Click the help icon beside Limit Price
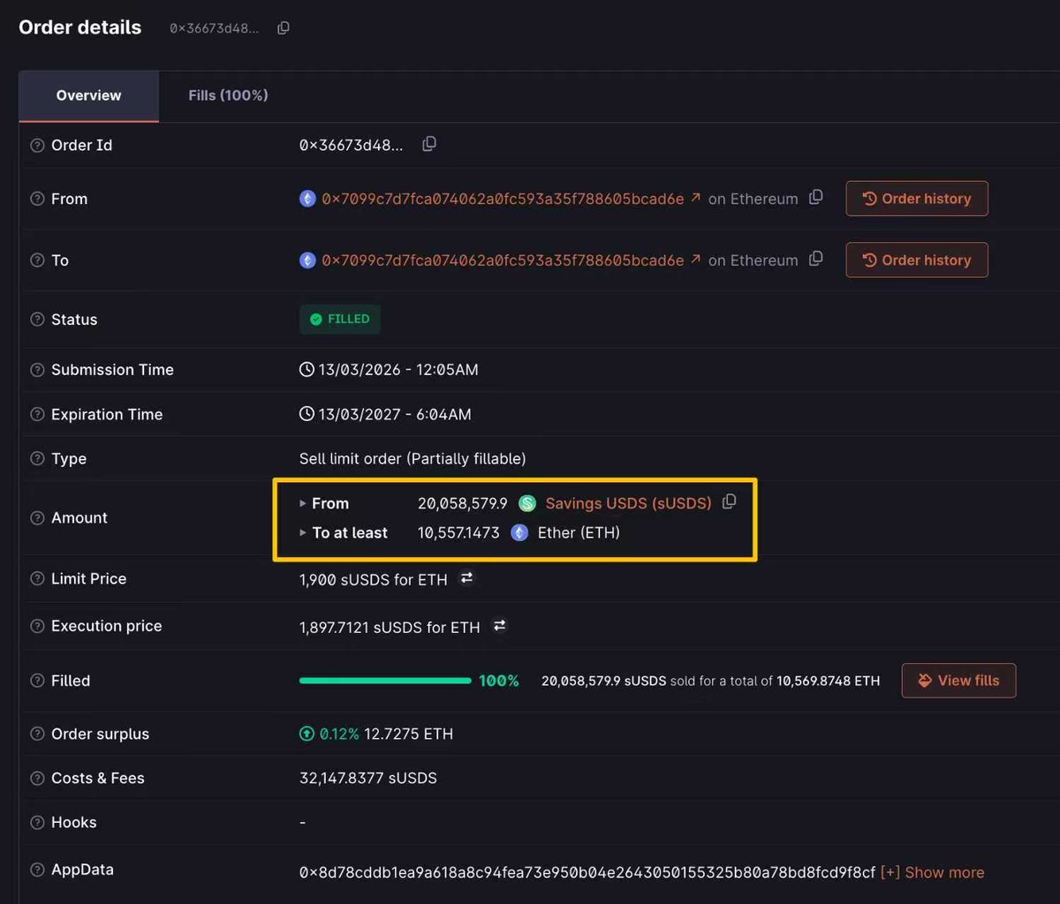This screenshot has width=1060, height=904. tap(37, 579)
